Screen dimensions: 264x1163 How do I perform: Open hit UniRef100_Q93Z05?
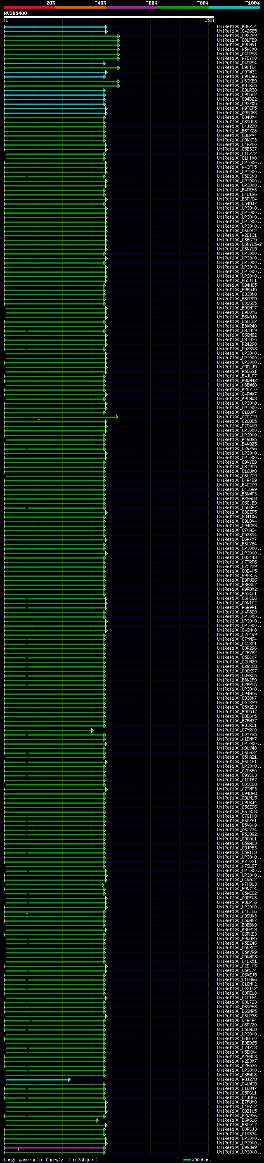[x=237, y=104]
